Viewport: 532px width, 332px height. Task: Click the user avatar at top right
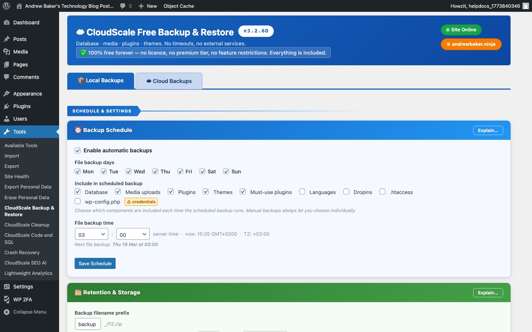coord(525,6)
